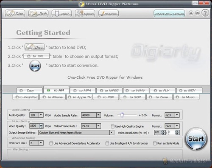Select the to MP4 output tab
The width and height of the screenshot is (212, 168).
click(x=83, y=91)
